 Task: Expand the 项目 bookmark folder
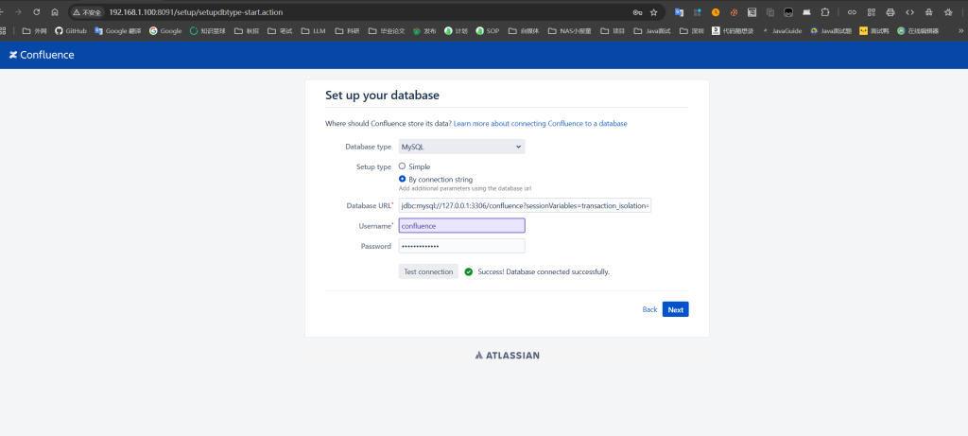(x=613, y=30)
